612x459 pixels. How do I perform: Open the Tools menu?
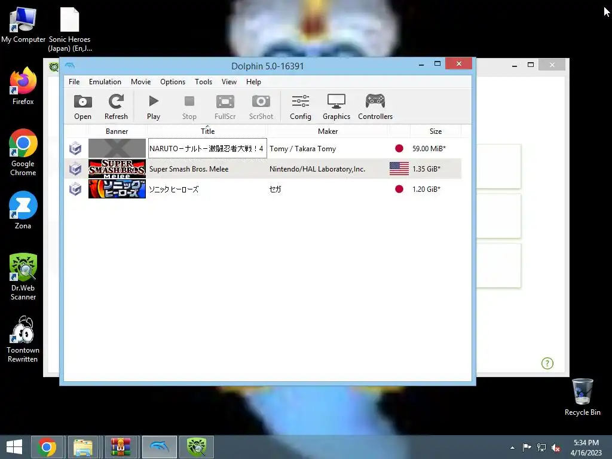pos(203,81)
